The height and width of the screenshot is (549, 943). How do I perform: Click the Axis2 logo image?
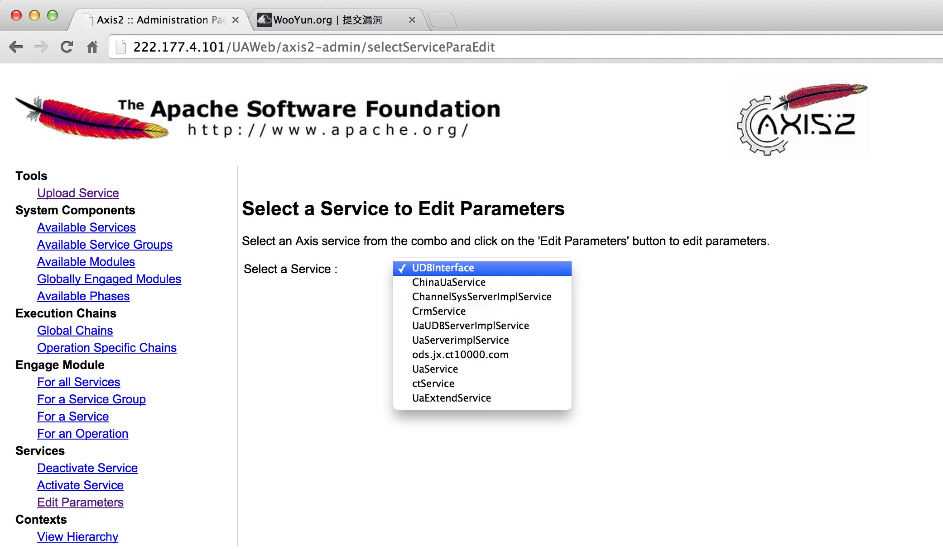coord(801,119)
